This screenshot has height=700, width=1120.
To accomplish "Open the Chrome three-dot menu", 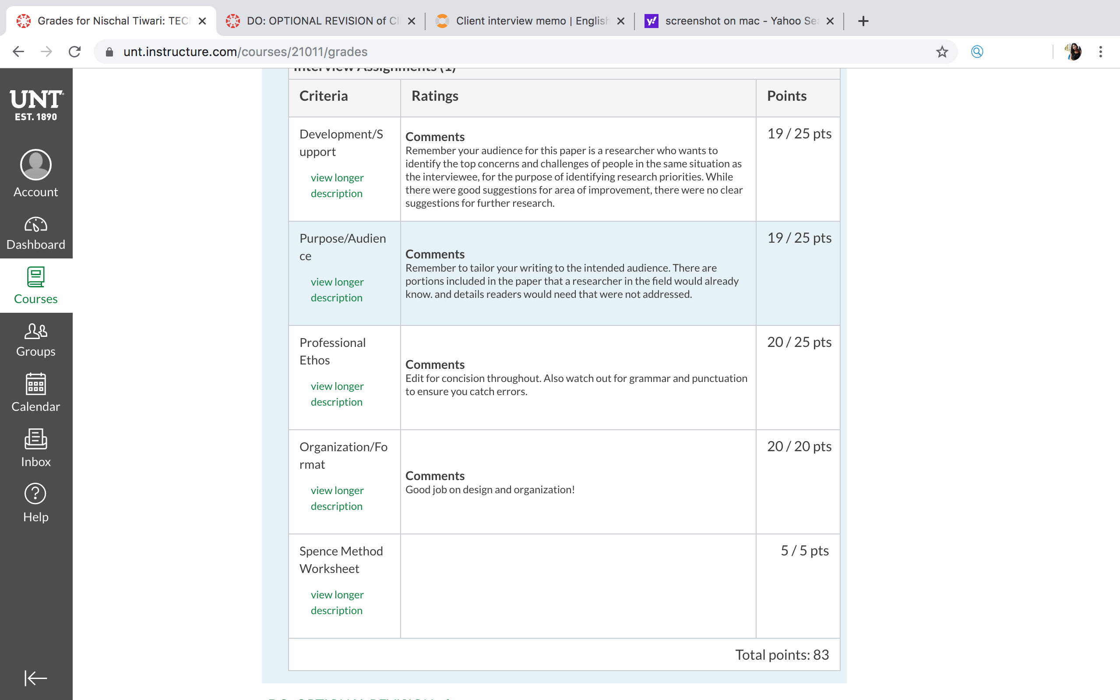I will coord(1101,51).
